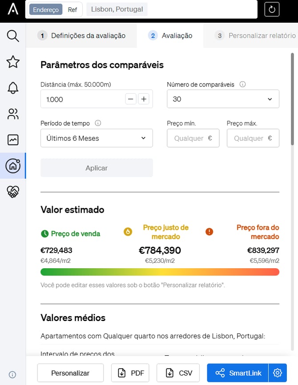Click info icon beside Número de comparáveis
This screenshot has height=385, width=298.
243,84
